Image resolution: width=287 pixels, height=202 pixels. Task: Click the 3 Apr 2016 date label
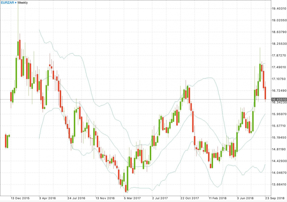tap(47, 198)
